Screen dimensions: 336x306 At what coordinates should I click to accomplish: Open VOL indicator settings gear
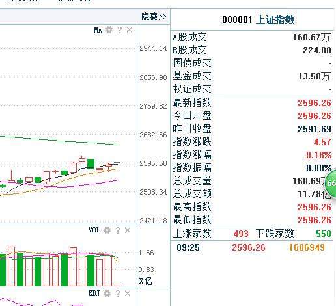pos(107,230)
